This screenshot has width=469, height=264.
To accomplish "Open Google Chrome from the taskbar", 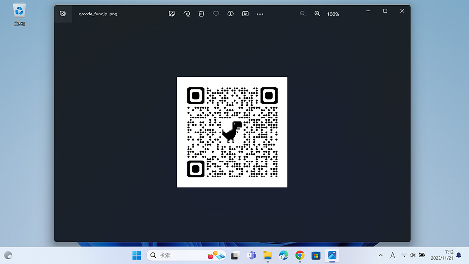I will click(x=300, y=255).
